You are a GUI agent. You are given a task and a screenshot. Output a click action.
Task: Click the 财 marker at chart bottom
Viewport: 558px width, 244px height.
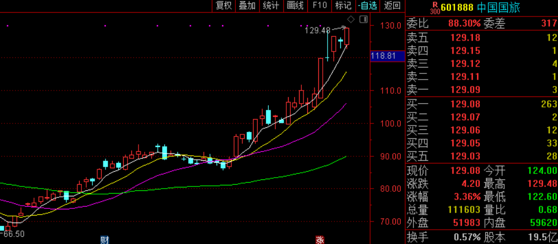coord(104,241)
